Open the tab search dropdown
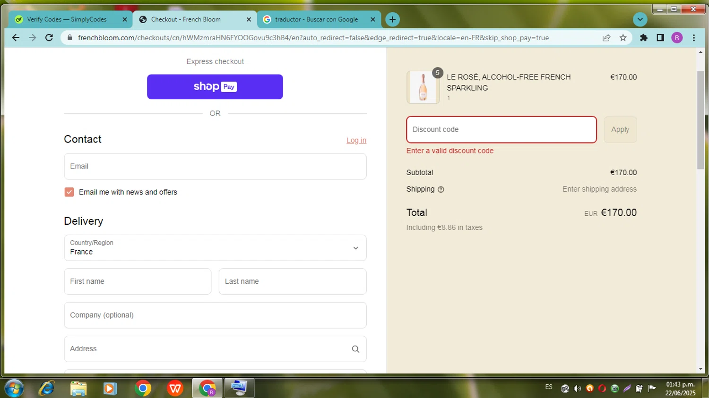This screenshot has height=398, width=709. click(x=640, y=19)
